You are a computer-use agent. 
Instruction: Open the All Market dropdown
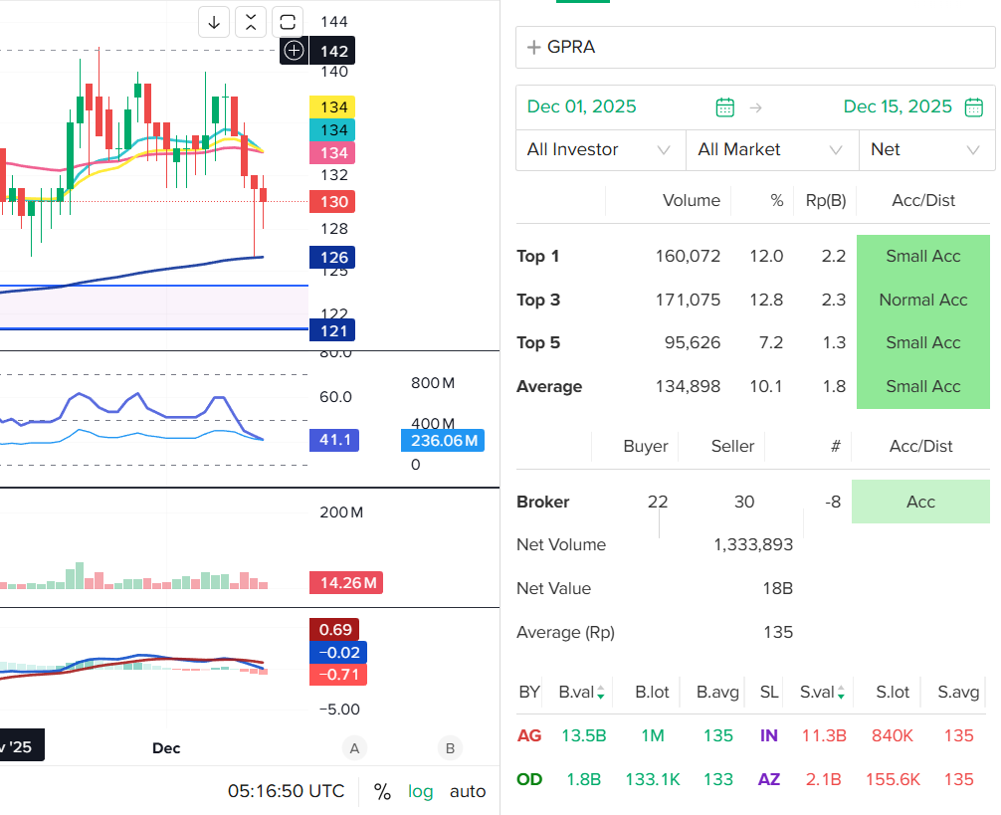[x=771, y=150]
